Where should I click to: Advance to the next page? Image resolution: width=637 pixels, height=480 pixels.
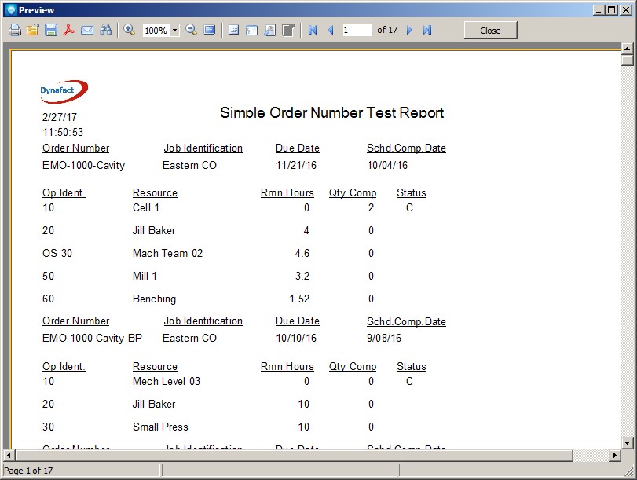tap(409, 30)
